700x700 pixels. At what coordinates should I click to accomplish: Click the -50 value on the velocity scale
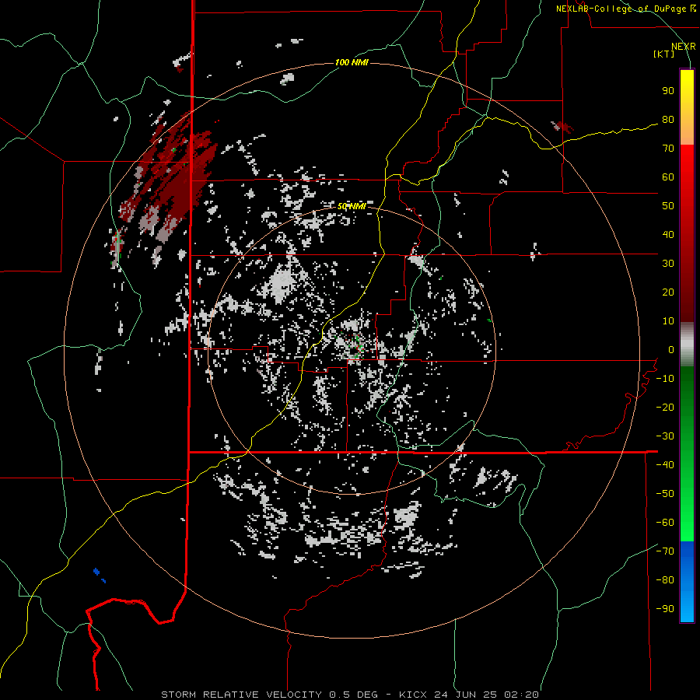pos(665,494)
